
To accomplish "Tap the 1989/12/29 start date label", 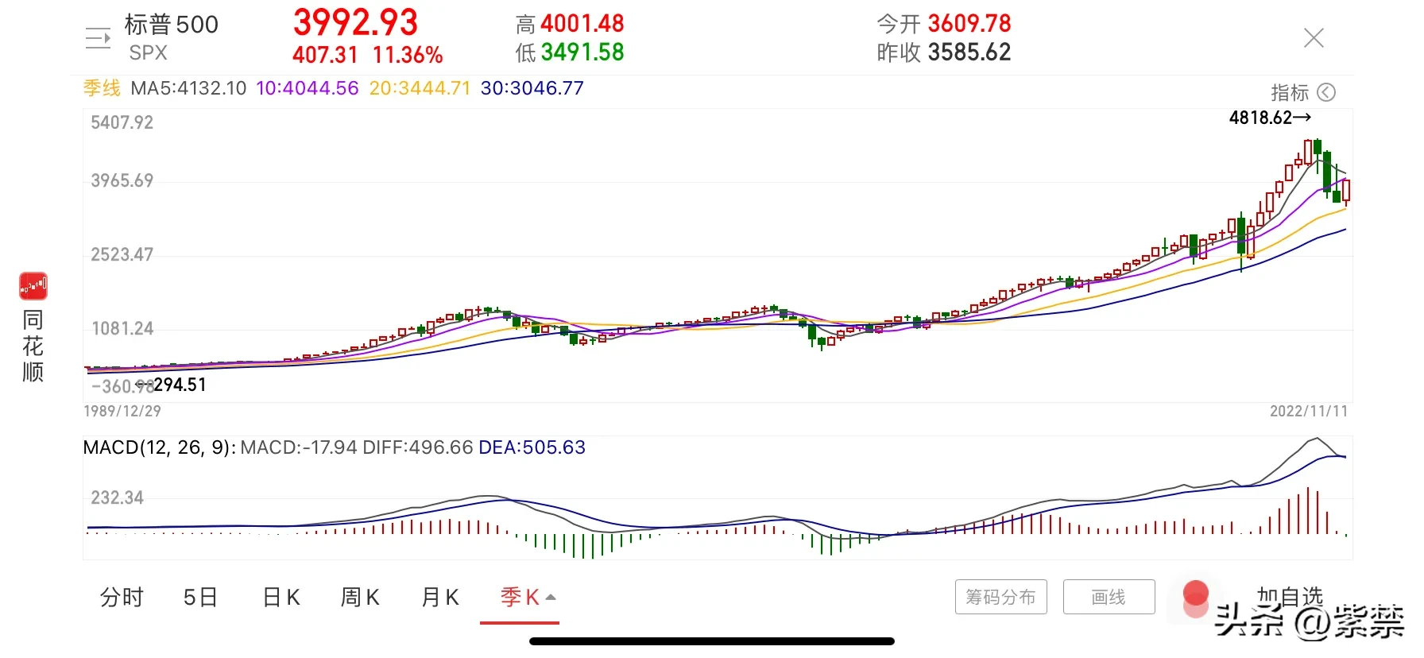I will pyautogui.click(x=122, y=411).
